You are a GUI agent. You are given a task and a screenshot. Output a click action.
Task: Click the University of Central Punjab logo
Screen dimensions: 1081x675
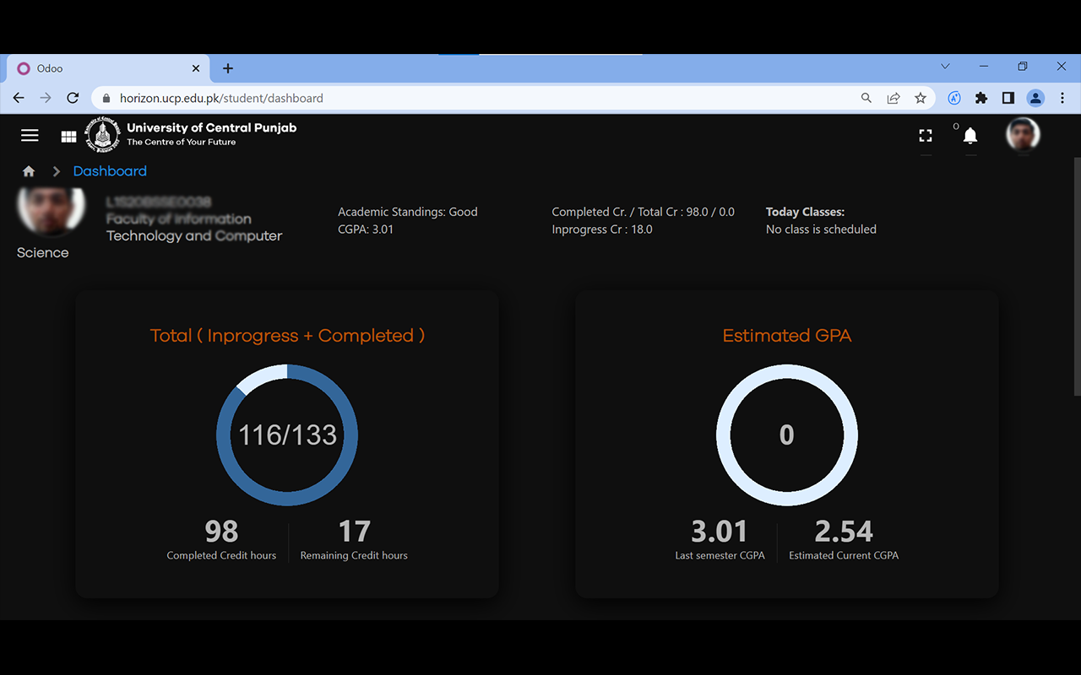click(x=103, y=135)
